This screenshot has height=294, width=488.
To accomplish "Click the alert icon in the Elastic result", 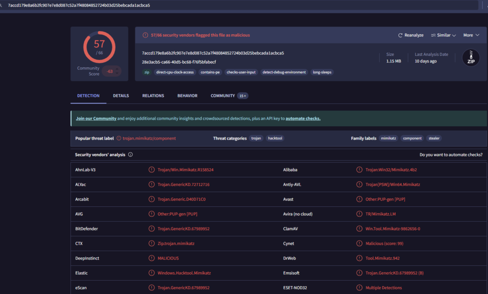I will tap(152, 273).
